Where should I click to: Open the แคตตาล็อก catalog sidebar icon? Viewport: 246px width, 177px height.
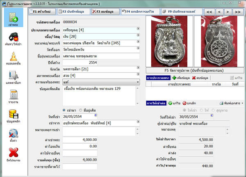click(12, 78)
